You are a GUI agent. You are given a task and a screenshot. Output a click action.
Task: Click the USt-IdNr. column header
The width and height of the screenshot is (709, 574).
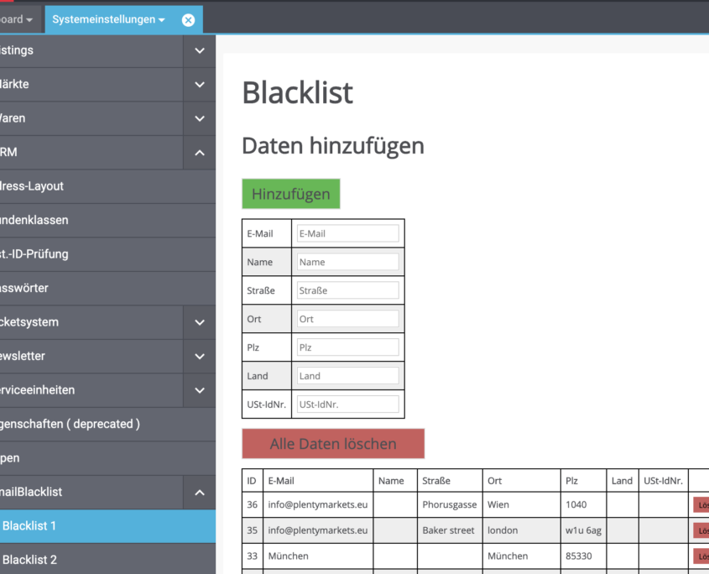click(x=663, y=481)
